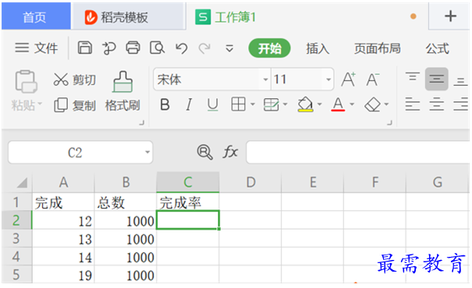Switch to the 首页 home tab

pos(36,17)
